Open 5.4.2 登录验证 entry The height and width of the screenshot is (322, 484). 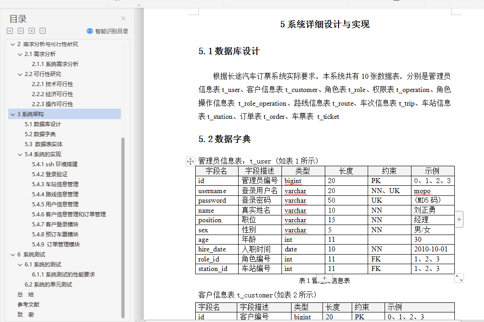click(50, 174)
